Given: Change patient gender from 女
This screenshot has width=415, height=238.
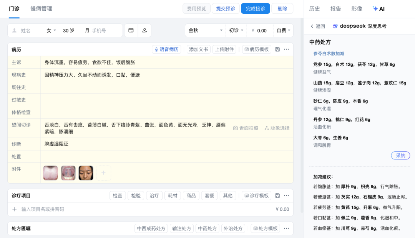Looking at the screenshot, I should coord(50,30).
